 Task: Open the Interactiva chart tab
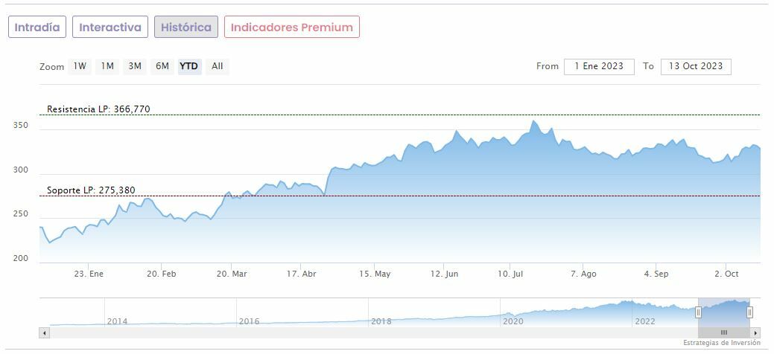pyautogui.click(x=110, y=28)
